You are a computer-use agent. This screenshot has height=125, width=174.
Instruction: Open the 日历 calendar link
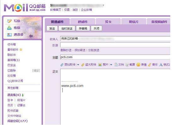tap(10, 105)
